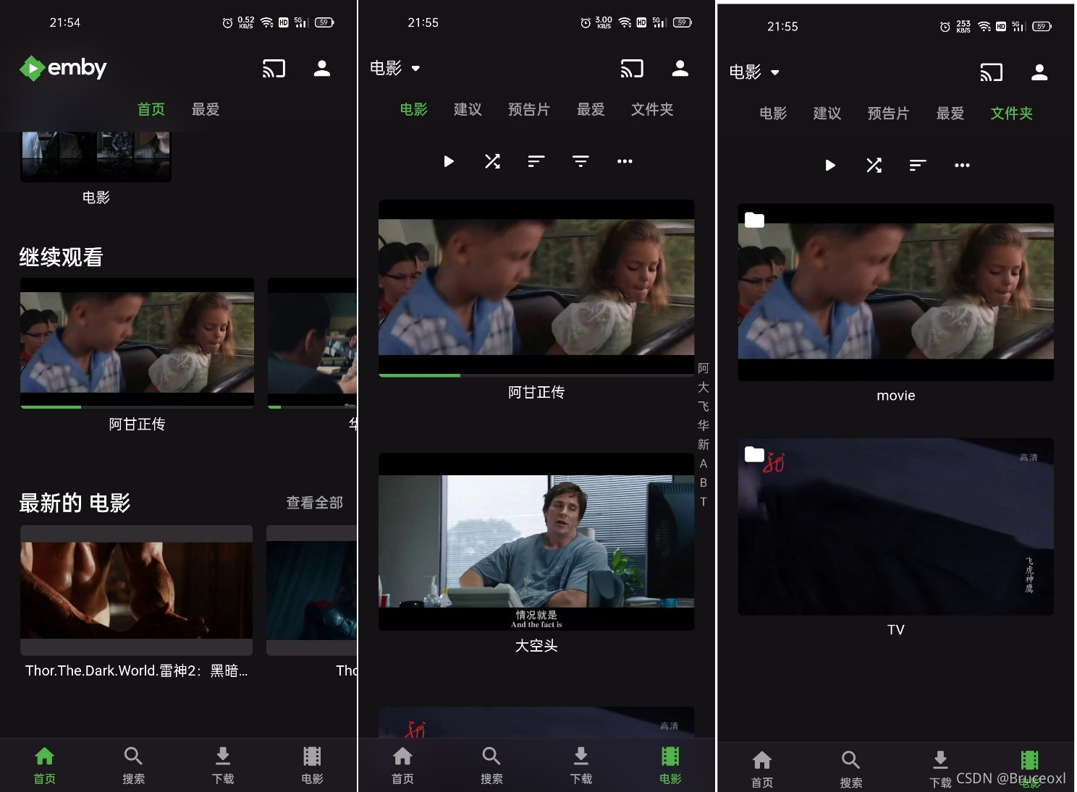Viewport: 1077px width, 792px height.
Task: Jump to 新 in the alphabet index
Action: pos(704,444)
